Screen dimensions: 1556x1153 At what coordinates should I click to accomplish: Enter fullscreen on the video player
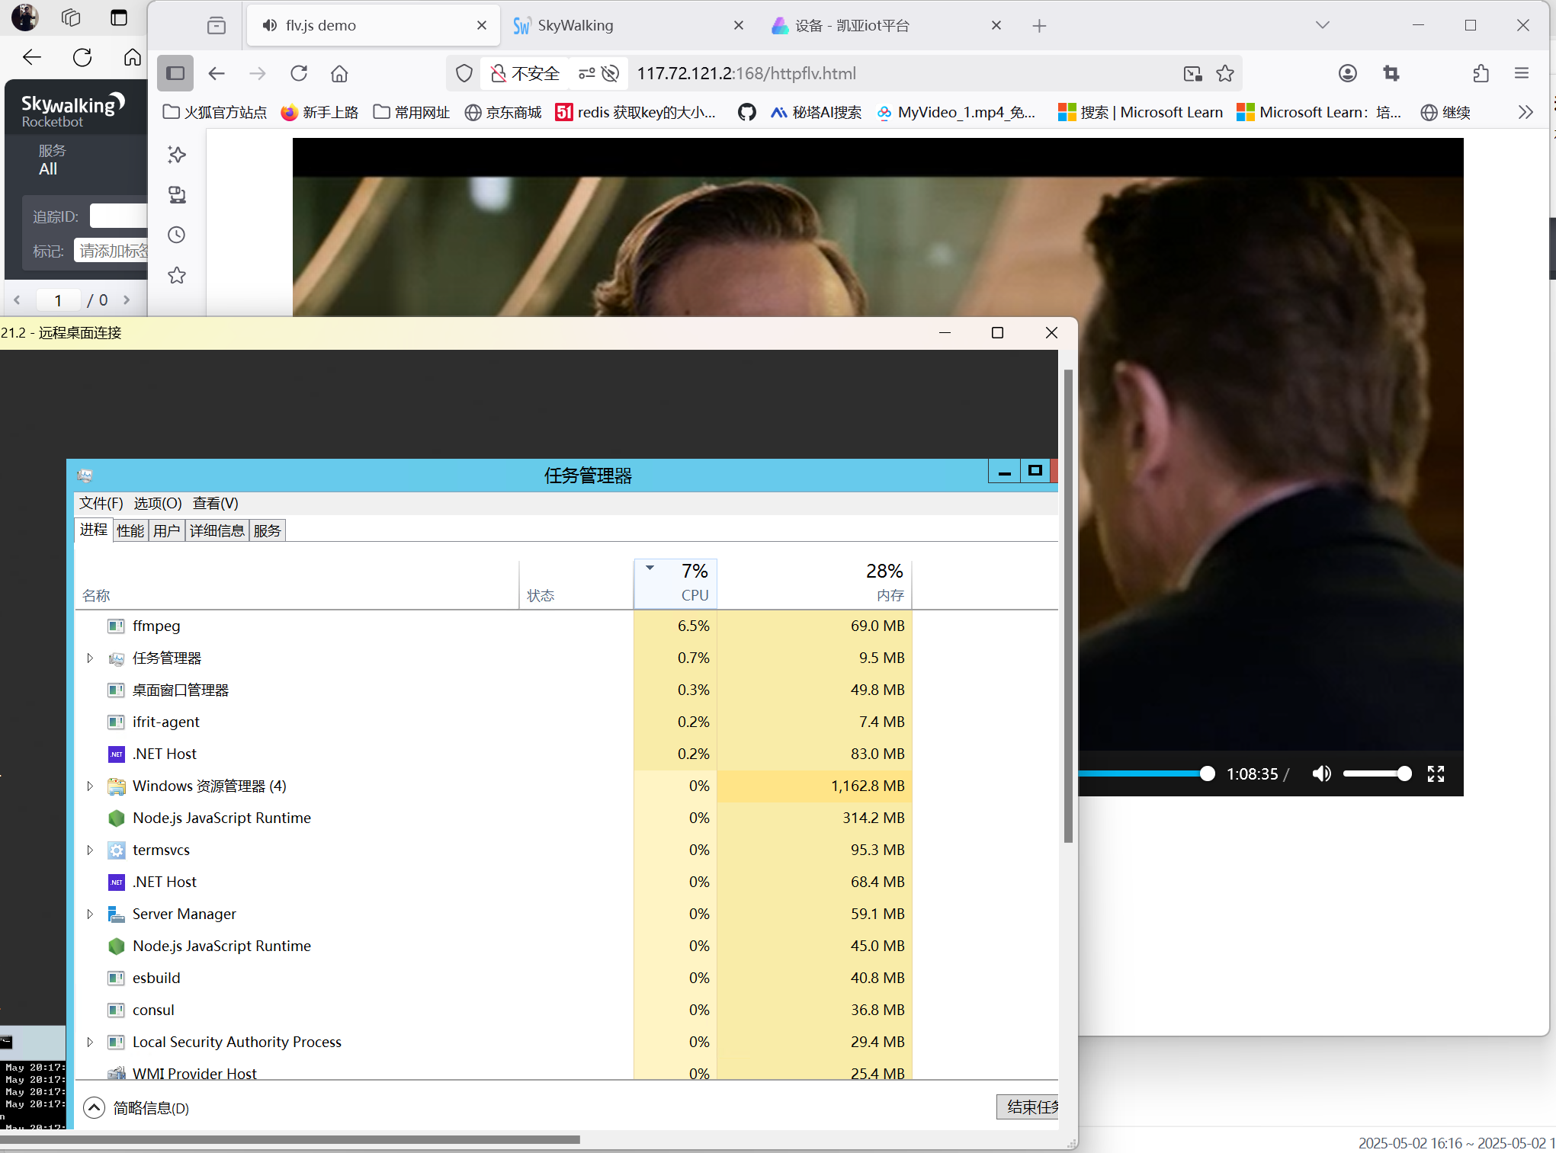coord(1436,773)
